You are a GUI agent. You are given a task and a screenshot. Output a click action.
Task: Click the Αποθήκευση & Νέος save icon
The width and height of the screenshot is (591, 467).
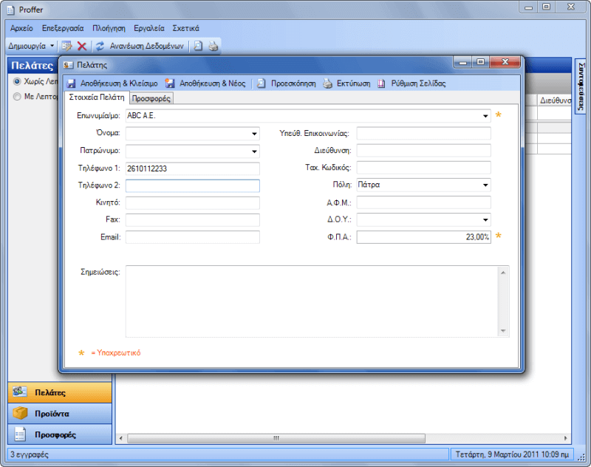point(171,83)
